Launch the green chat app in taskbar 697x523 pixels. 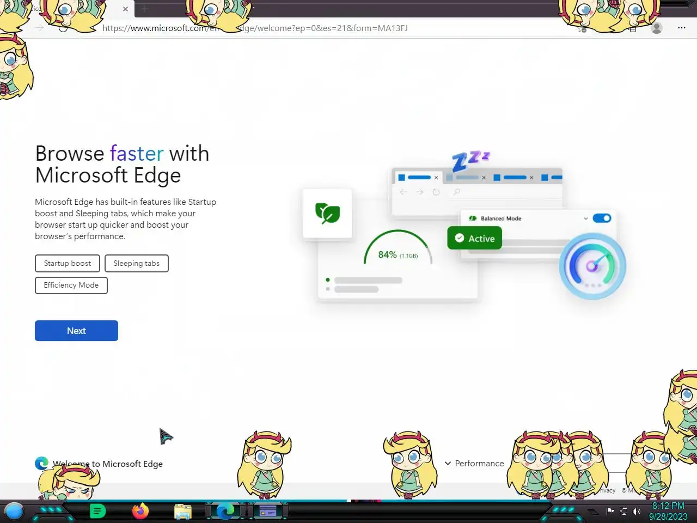97,511
